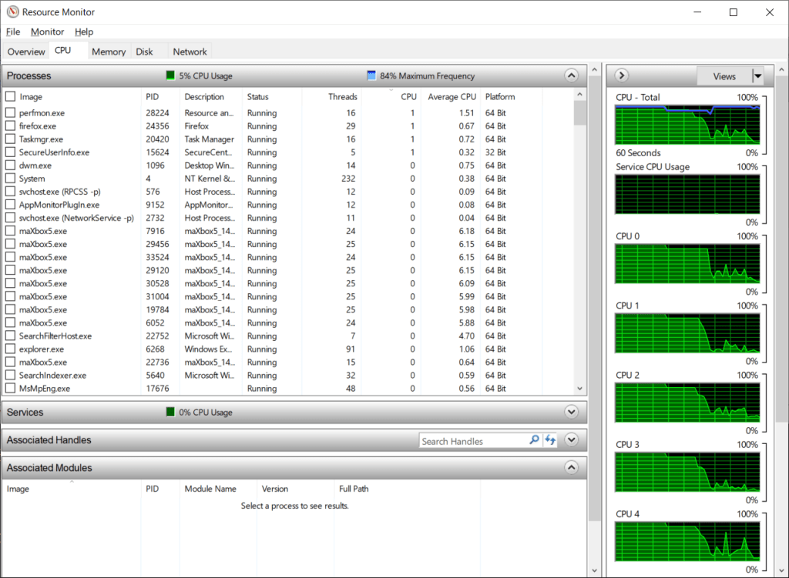Sort processes by Average CPU column
This screenshot has width=789, height=578.
(x=452, y=97)
